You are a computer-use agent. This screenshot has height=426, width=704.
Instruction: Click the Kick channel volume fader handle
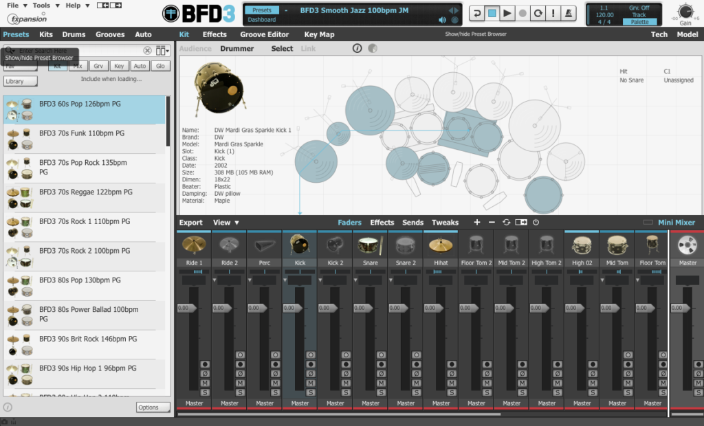pyautogui.click(x=293, y=308)
